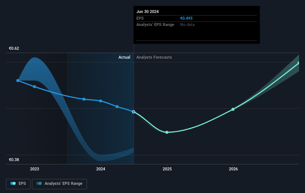Click the 2024 axis label
Image resolution: width=305 pixels, height=193 pixels.
tap(101, 169)
